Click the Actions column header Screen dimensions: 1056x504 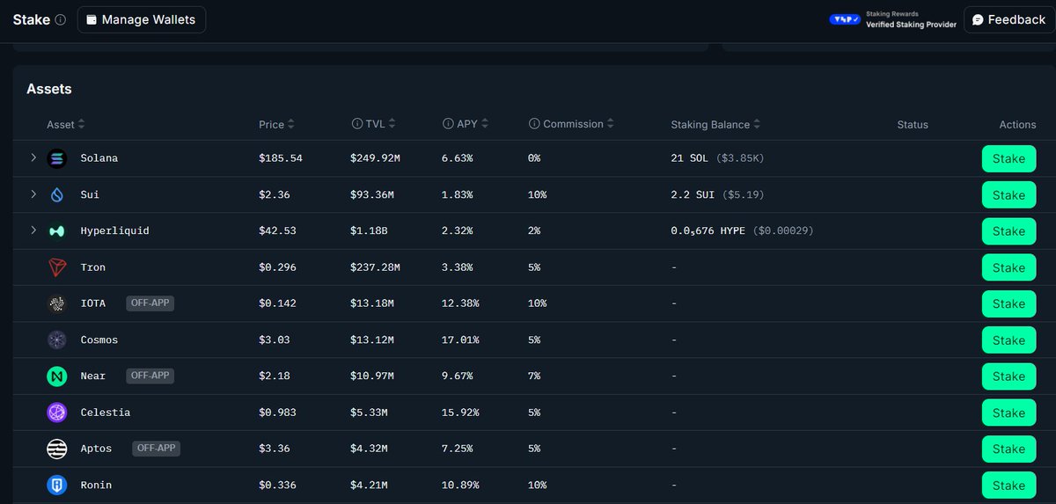[x=1017, y=124]
